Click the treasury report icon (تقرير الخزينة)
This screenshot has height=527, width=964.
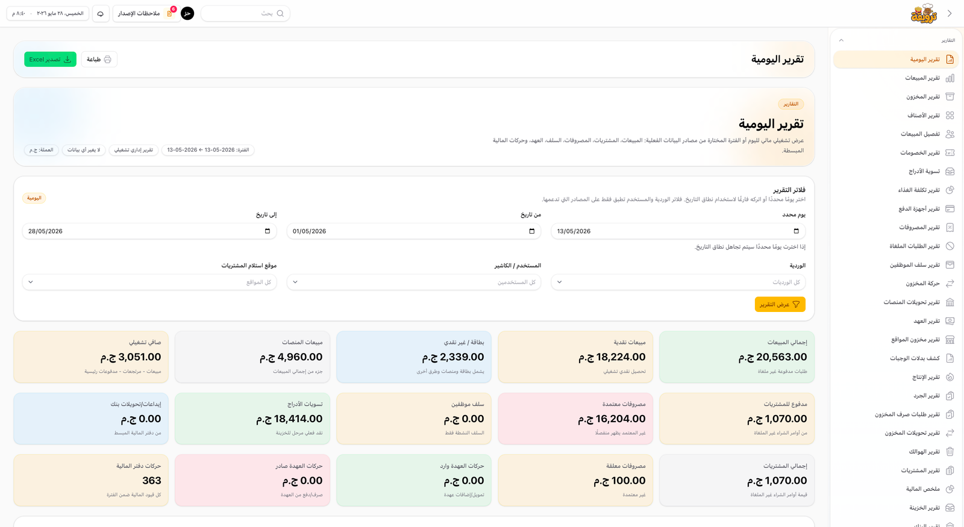pyautogui.click(x=950, y=507)
